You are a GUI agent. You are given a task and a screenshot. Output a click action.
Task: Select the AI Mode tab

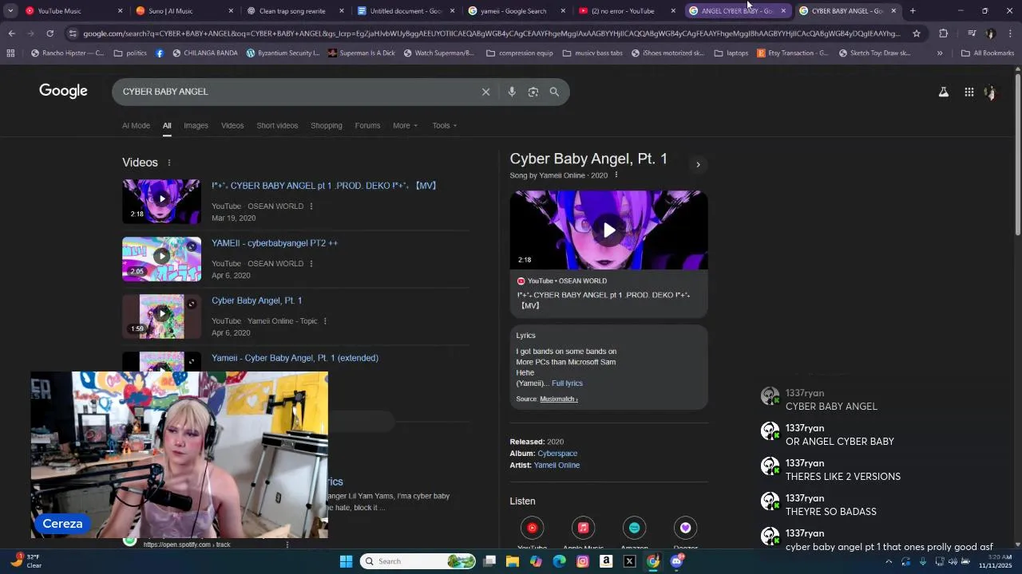[136, 126]
